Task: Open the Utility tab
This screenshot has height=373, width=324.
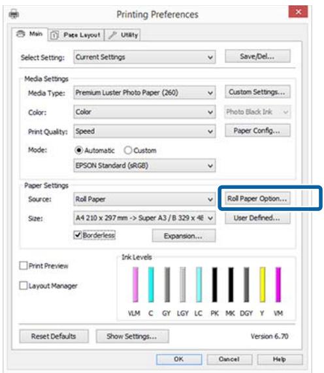Action: coord(122,35)
